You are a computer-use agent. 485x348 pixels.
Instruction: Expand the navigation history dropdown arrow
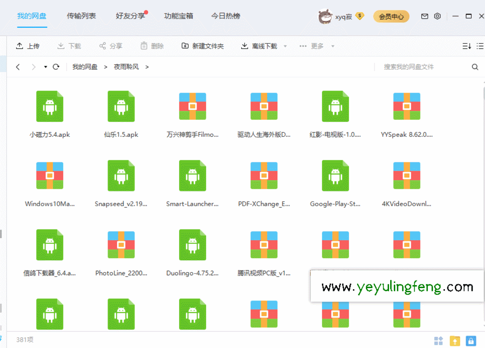click(46, 67)
